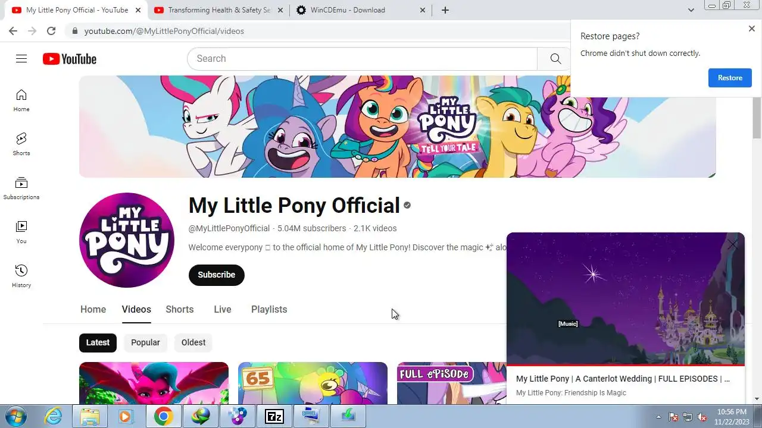This screenshot has width=762, height=428.
Task: Click the scrollbar down arrow
Action: click(x=757, y=399)
